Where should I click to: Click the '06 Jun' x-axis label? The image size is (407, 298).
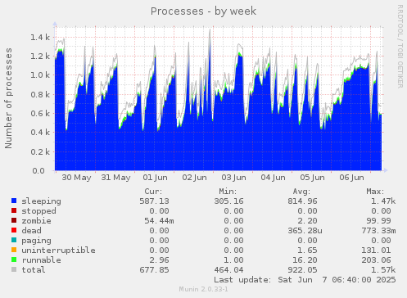click(351, 178)
